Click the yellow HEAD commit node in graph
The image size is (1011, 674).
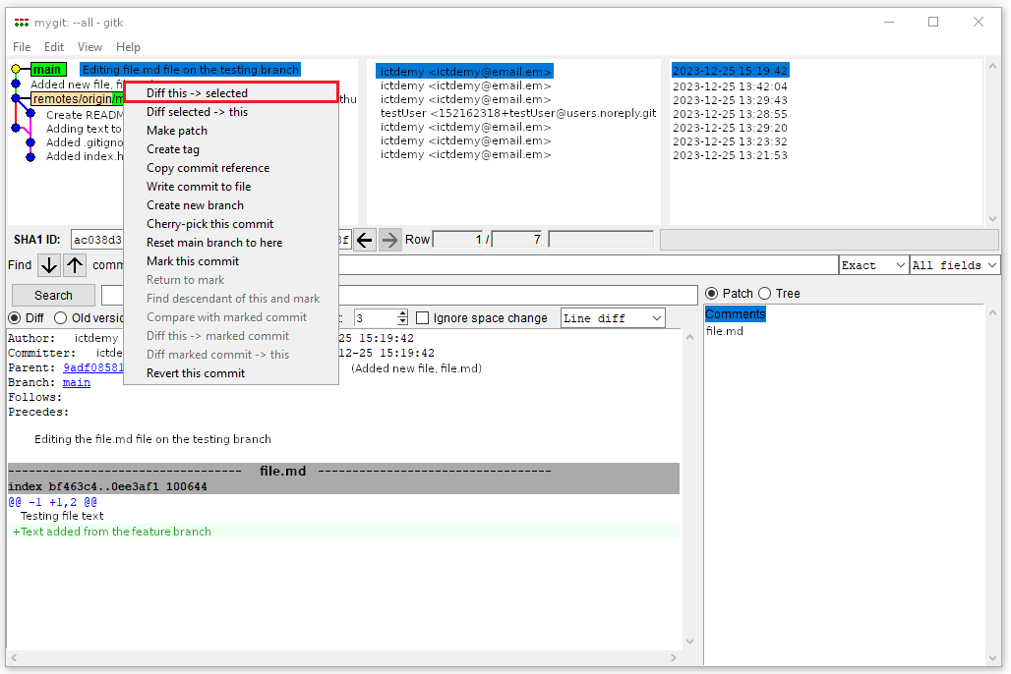16,70
